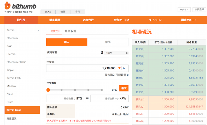This screenshot has width=207, height=125.
Task: Click the 情報 button
Action: pyautogui.click(x=63, y=12)
